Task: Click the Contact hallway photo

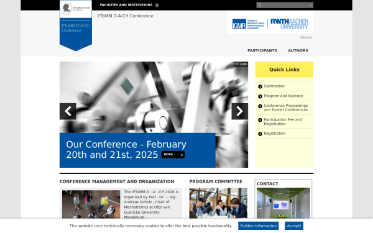Action: click(x=283, y=203)
